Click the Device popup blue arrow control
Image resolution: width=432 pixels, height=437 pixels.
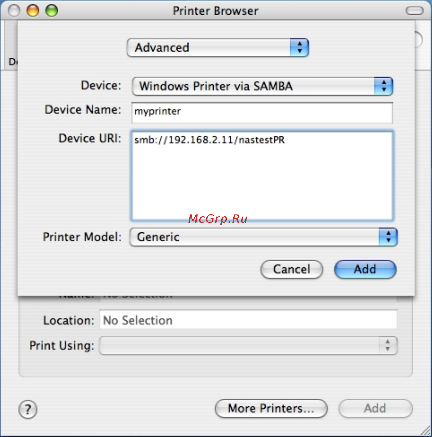click(384, 86)
